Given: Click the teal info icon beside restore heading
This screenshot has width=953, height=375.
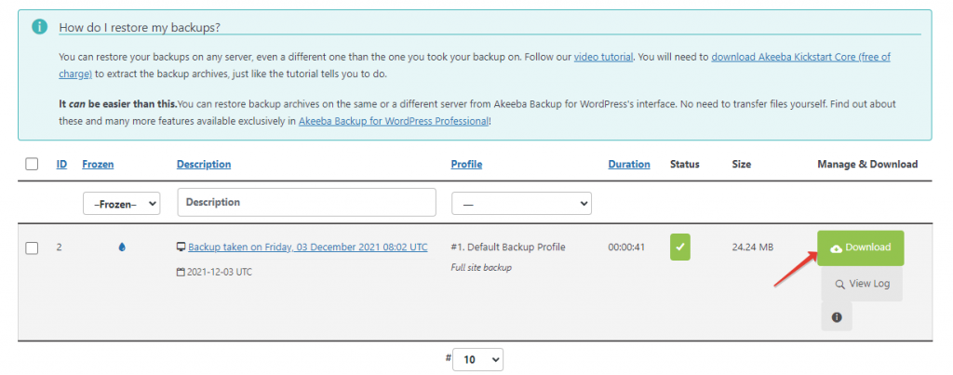Looking at the screenshot, I should 39,27.
